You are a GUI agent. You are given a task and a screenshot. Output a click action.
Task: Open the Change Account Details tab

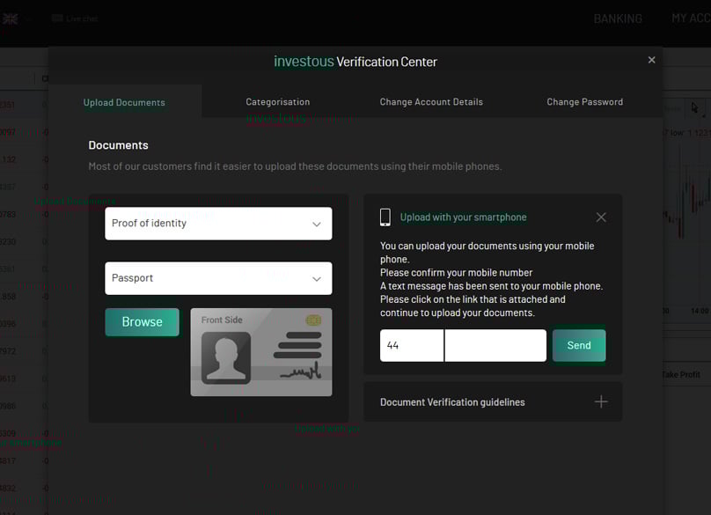click(x=431, y=102)
